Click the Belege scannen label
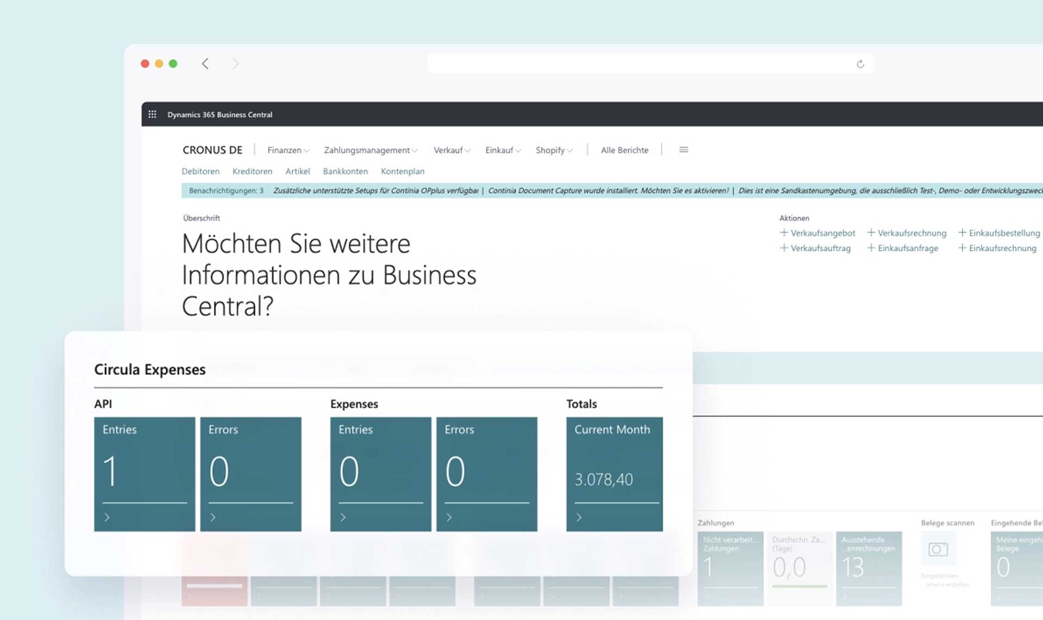 point(947,523)
